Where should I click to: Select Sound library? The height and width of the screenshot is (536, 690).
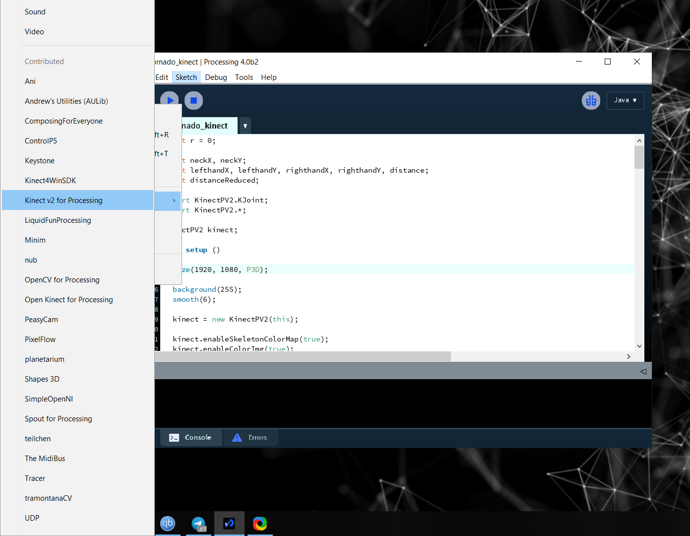pyautogui.click(x=78, y=12)
